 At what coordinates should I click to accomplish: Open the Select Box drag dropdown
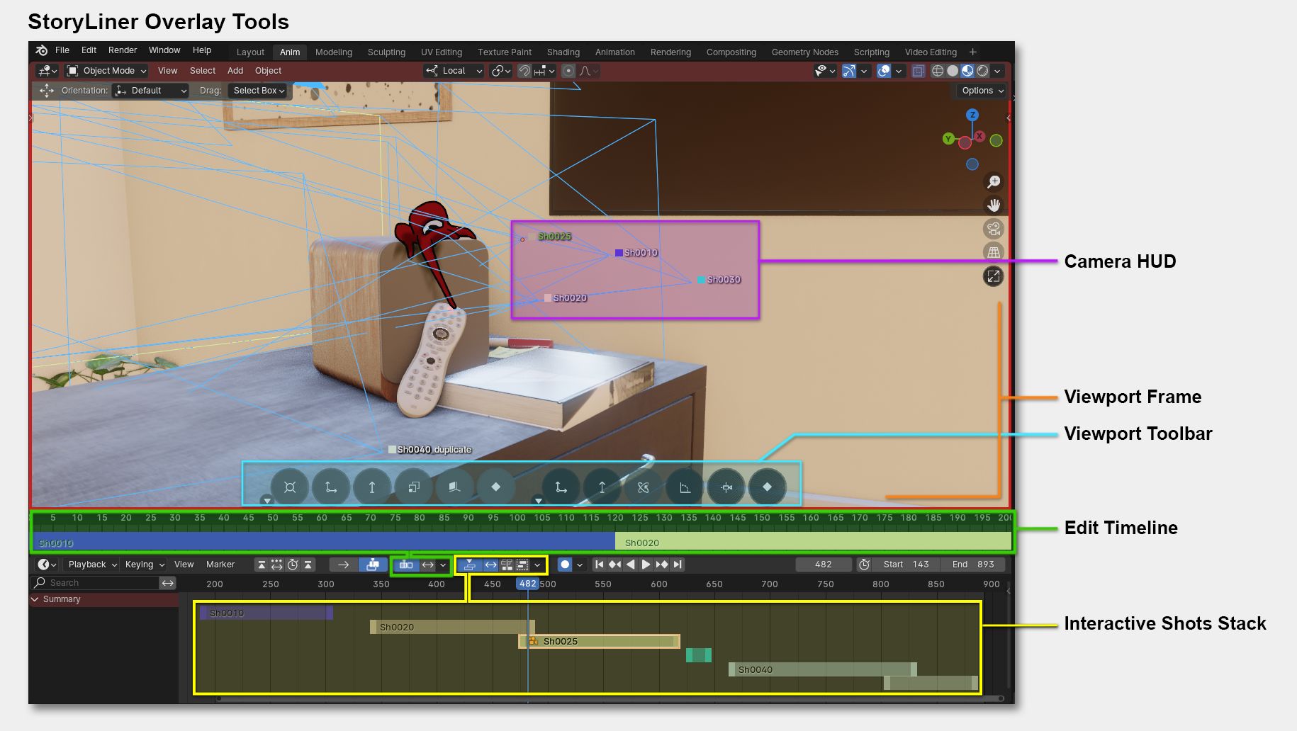[259, 91]
